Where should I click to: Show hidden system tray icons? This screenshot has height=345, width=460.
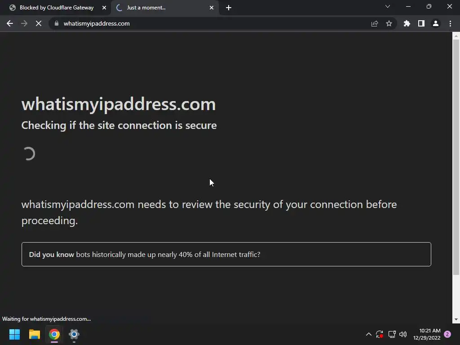tap(369, 334)
